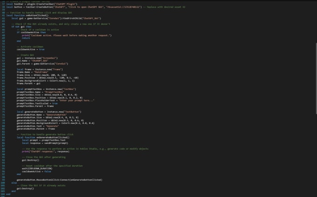317x197 pixels.
Task: Click the 'Function to handle generate button click' comment
Action: point(45,135)
